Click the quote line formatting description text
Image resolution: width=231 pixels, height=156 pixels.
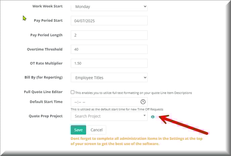[134, 93]
